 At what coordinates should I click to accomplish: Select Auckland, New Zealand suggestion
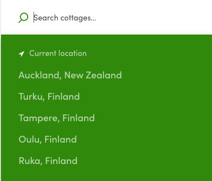click(x=70, y=75)
